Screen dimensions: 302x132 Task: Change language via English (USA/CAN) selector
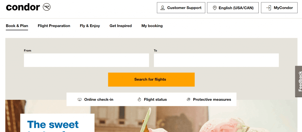pos(233,8)
